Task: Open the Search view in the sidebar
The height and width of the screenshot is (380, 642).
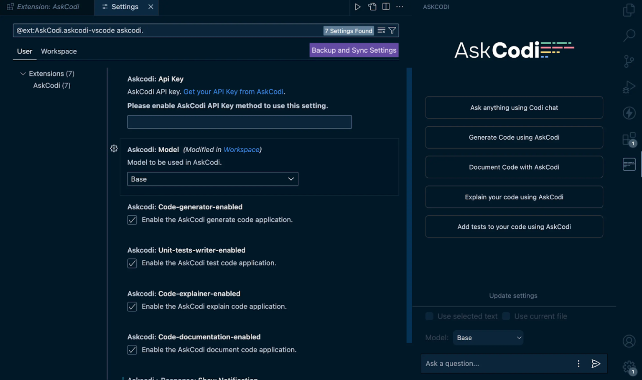Action: pyautogui.click(x=629, y=36)
